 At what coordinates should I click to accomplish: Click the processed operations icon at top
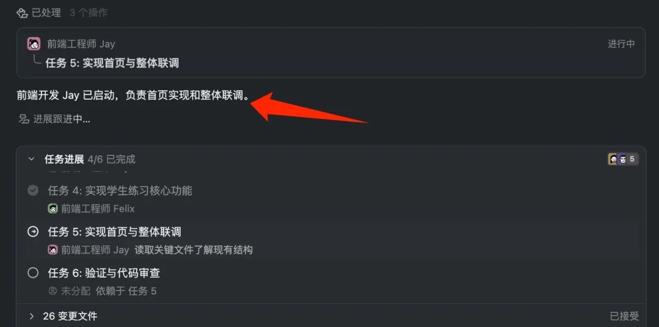pyautogui.click(x=22, y=13)
